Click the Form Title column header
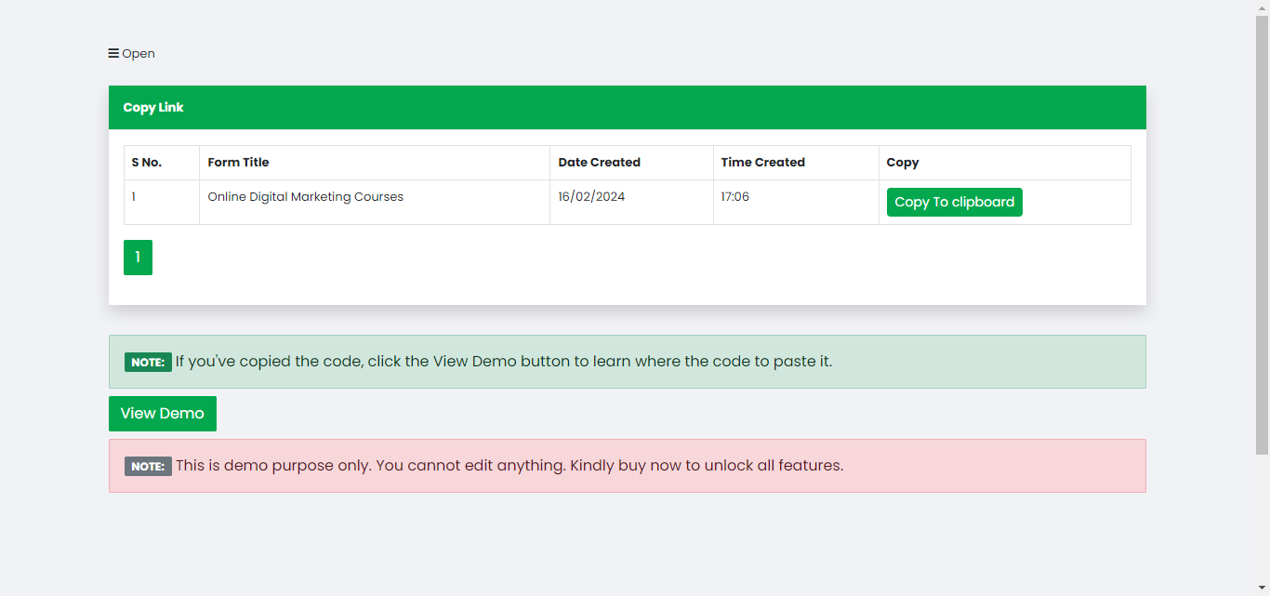 point(238,163)
